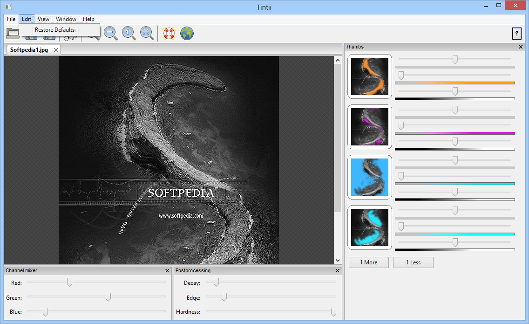The image size is (529, 324).
Task: Click slider handle above third thumbnail's cyan bar
Action: pyautogui.click(x=401, y=176)
